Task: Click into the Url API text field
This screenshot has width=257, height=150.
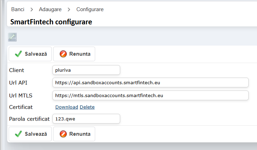Action: (x=150, y=82)
